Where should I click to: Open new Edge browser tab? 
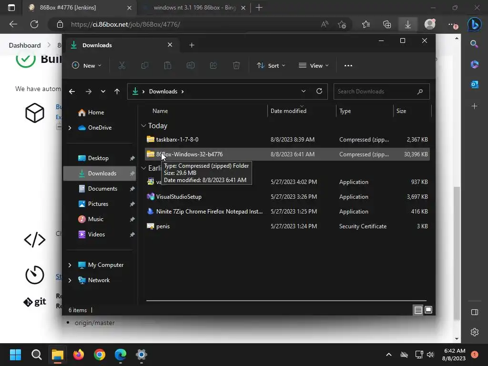[x=259, y=8]
